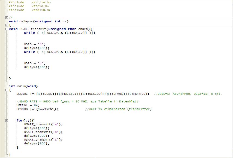
Task: Collapse the USART_transmit function
Action: coord(7,29)
